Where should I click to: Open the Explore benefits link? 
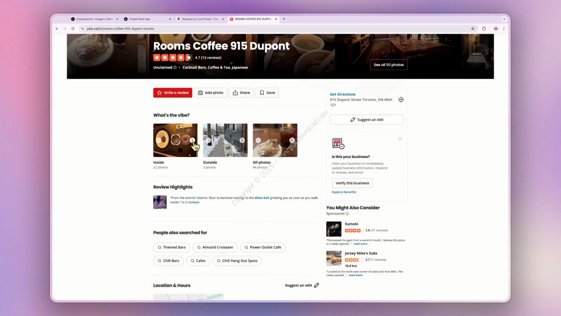[x=344, y=192]
